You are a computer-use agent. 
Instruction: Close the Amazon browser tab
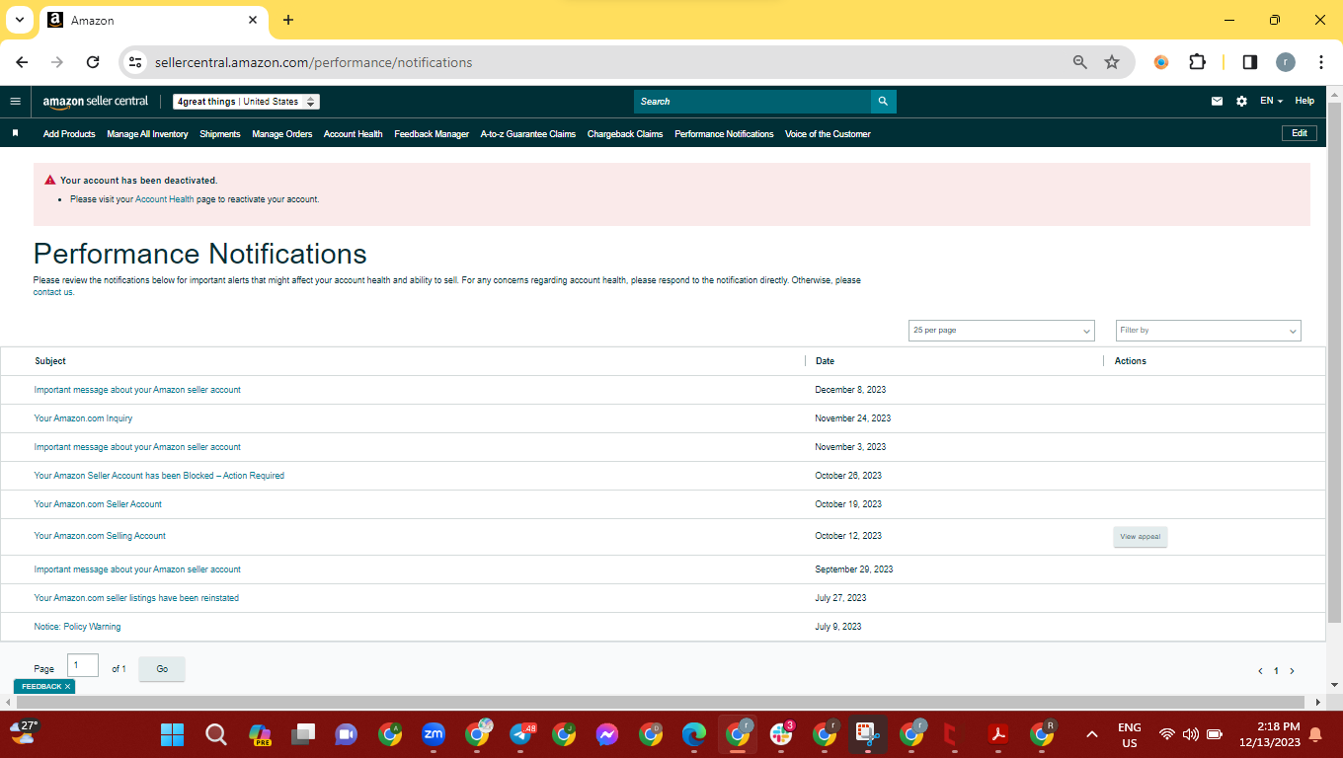click(x=254, y=20)
